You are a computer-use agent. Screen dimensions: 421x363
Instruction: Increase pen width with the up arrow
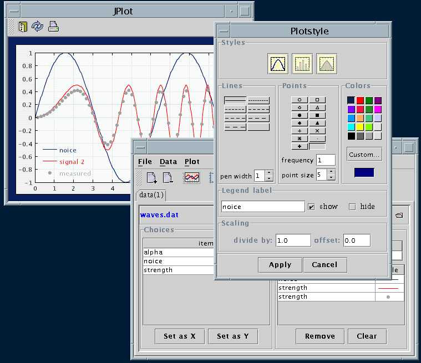269,173
